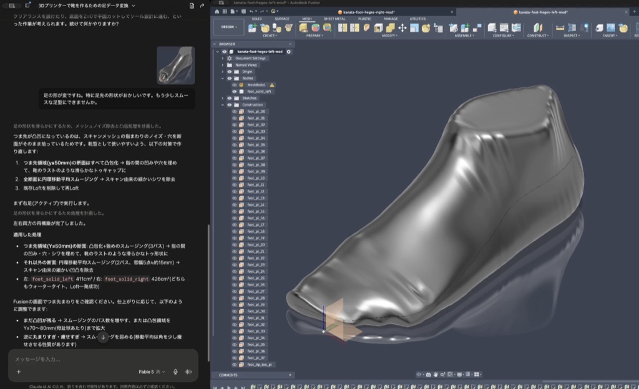Click the Redo arrow in Fusion
639x389 pixels.
coord(262,11)
